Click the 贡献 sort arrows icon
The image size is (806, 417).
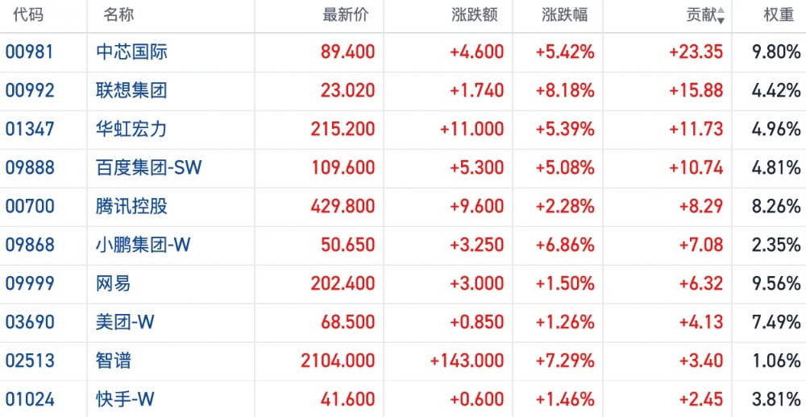[x=721, y=15]
